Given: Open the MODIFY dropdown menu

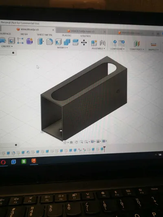Looking at the screenshot, I should point(62,48).
